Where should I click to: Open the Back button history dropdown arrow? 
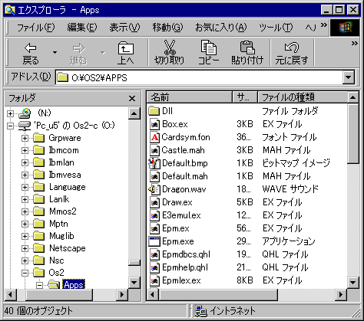pos(55,52)
